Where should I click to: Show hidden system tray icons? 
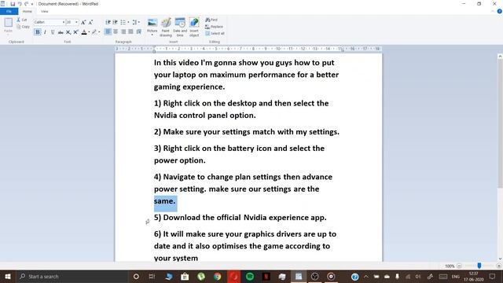point(366,276)
